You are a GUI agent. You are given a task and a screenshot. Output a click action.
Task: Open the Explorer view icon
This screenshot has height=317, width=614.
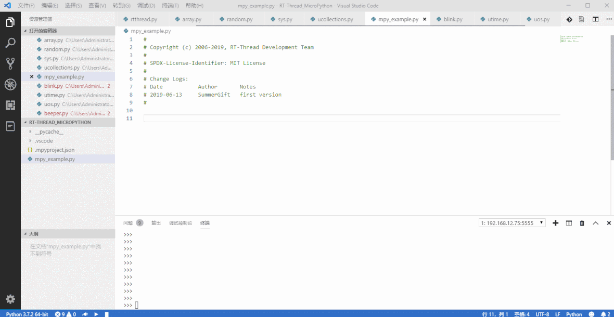pyautogui.click(x=10, y=23)
